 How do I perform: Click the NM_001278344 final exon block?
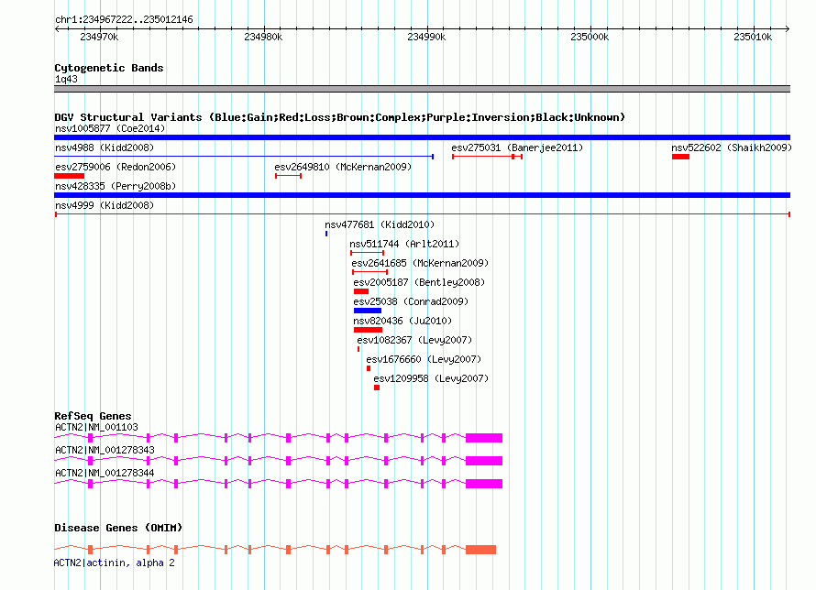[x=484, y=484]
